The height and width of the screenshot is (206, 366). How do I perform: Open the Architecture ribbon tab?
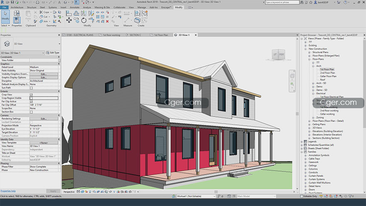click(17, 7)
